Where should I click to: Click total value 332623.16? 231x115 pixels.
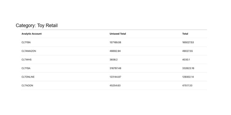(x=188, y=68)
